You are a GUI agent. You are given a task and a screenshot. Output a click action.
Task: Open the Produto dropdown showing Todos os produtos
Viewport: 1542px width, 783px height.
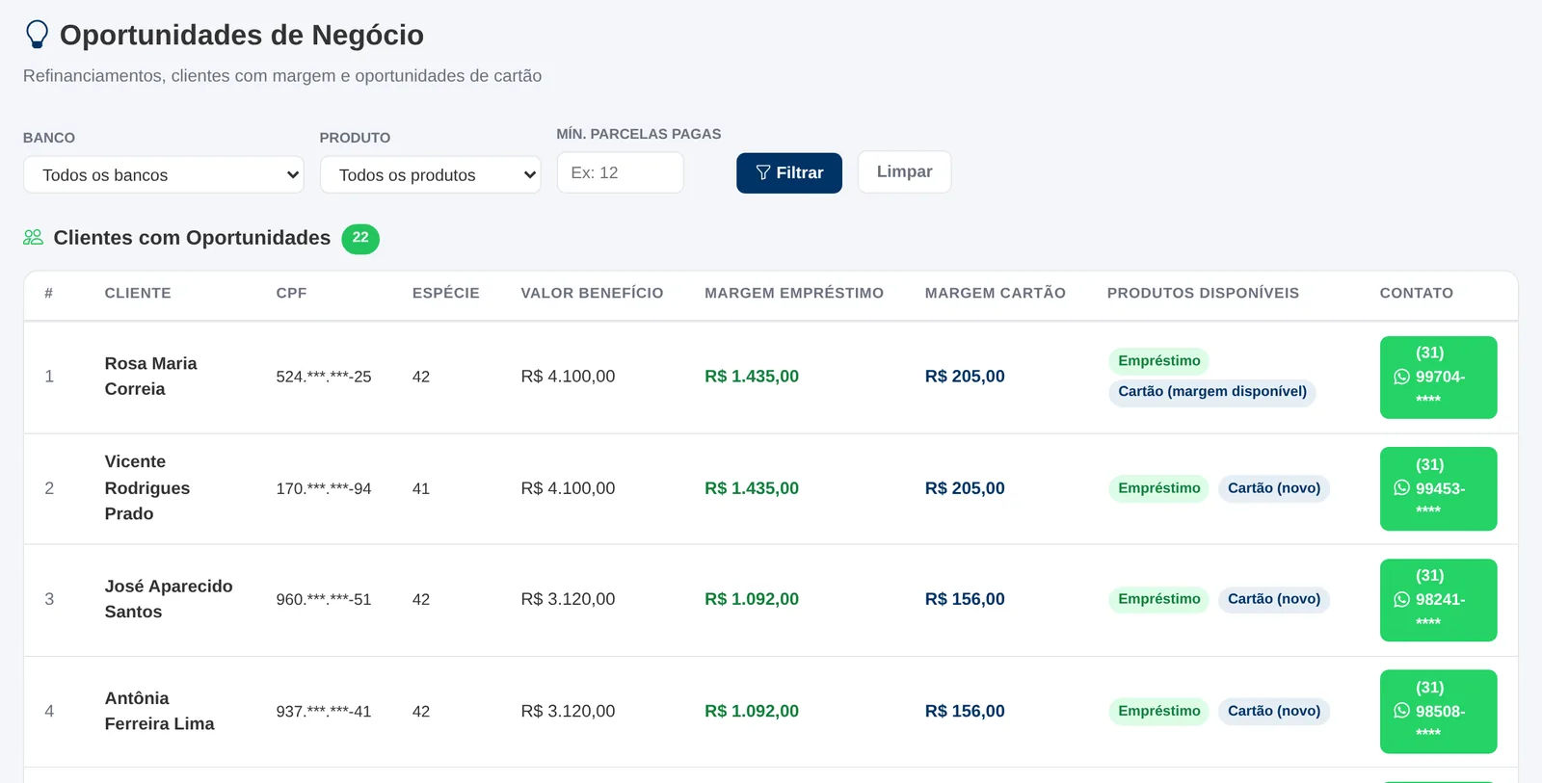point(431,175)
